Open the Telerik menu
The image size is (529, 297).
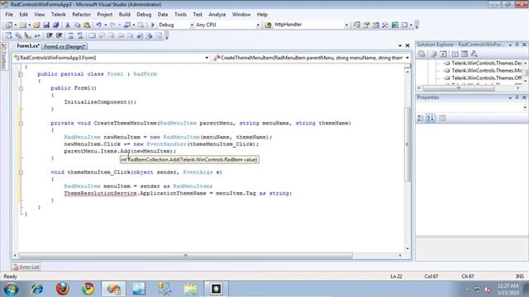click(x=59, y=15)
